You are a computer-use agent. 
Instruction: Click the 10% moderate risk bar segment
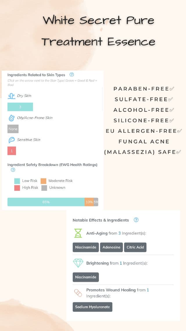coord(89,202)
